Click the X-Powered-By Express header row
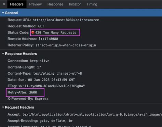Screen dimensions: 162x127 (x=28, y=99)
